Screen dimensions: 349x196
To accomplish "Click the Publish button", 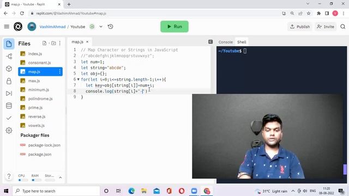I will pos(300,27).
